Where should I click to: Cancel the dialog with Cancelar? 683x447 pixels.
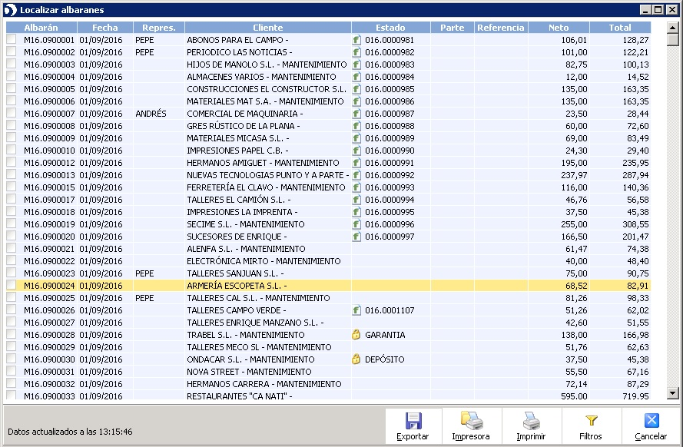(x=651, y=426)
